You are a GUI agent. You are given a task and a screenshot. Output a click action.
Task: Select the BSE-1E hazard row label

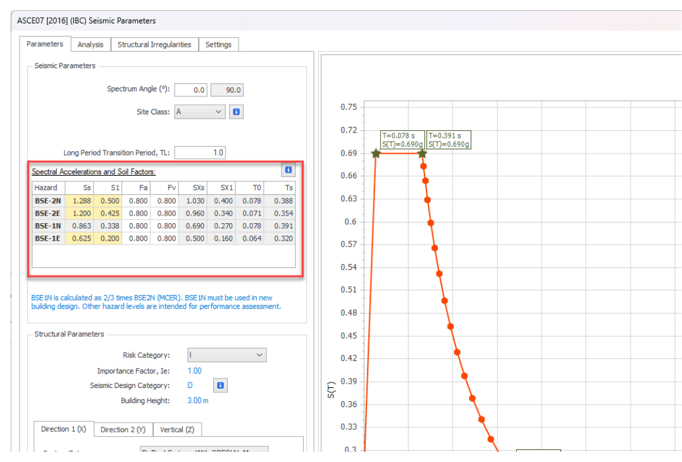48,239
